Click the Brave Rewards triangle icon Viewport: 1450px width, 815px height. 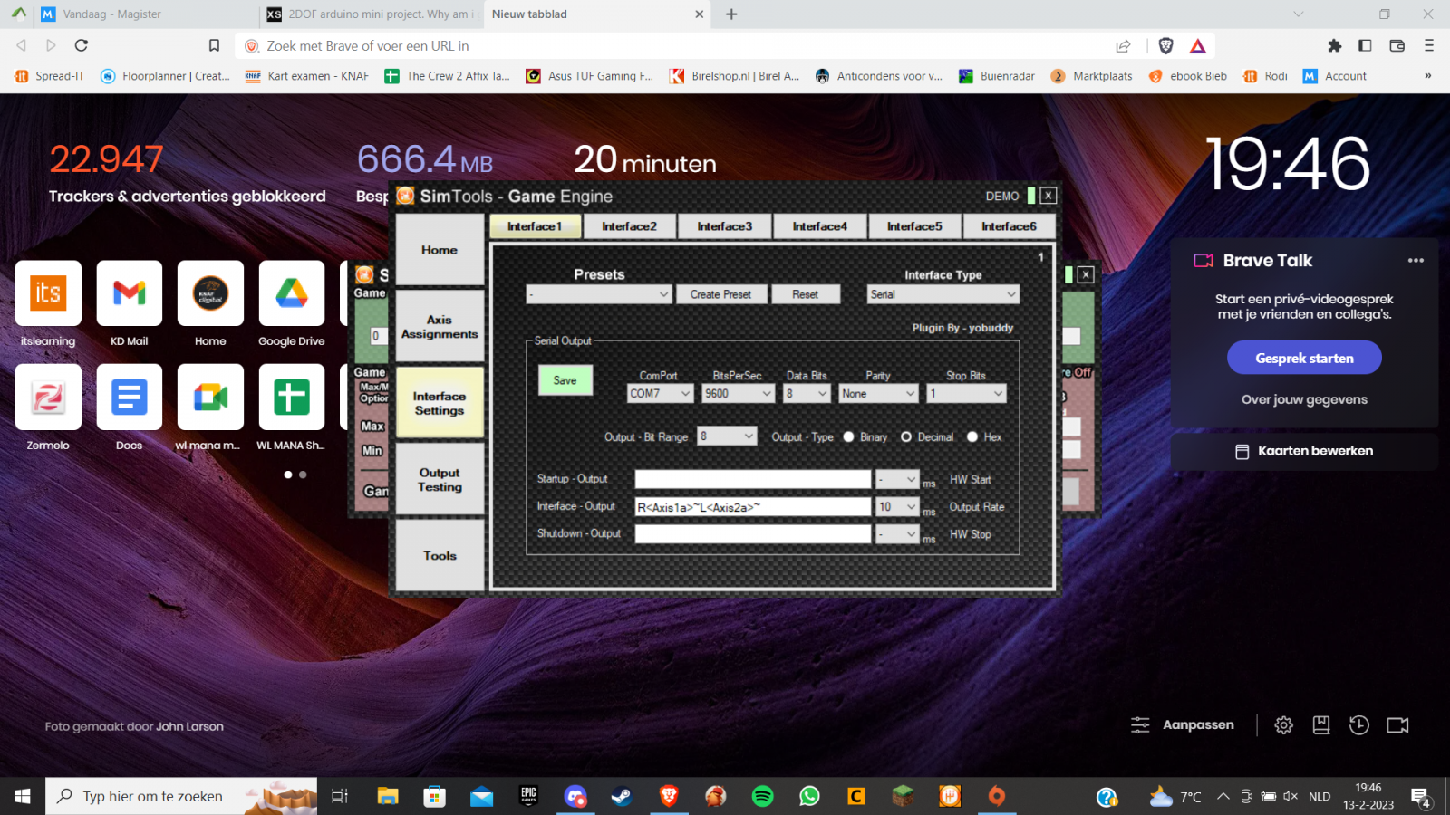coord(1198,45)
